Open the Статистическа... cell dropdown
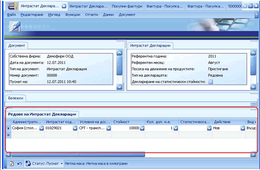 [209, 128]
